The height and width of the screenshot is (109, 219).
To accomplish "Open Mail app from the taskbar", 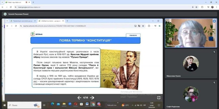I will pos(58,104).
